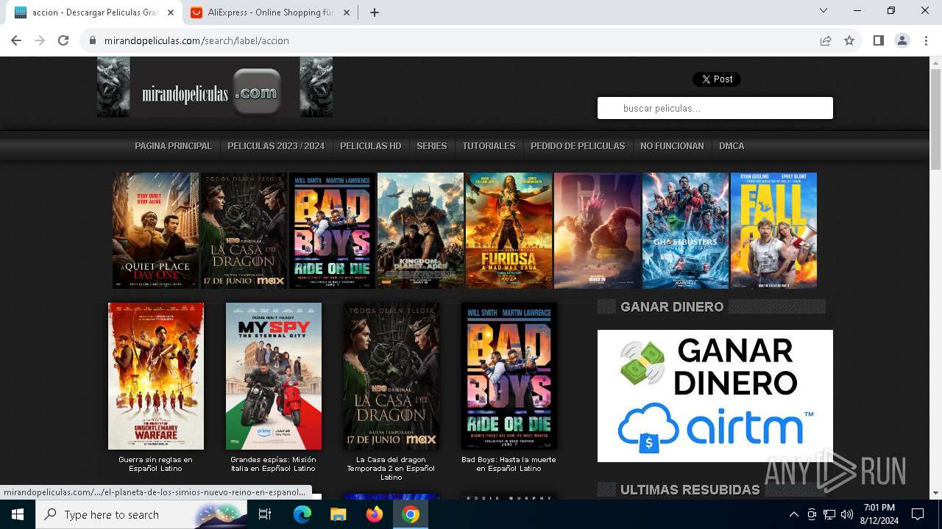
Task: Click the X Post button
Action: [716, 79]
